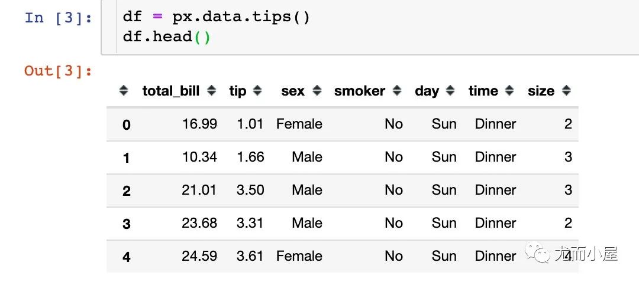Viewport: 639px width, 282px height.
Task: Click sort icon next to size
Action: coord(566,91)
